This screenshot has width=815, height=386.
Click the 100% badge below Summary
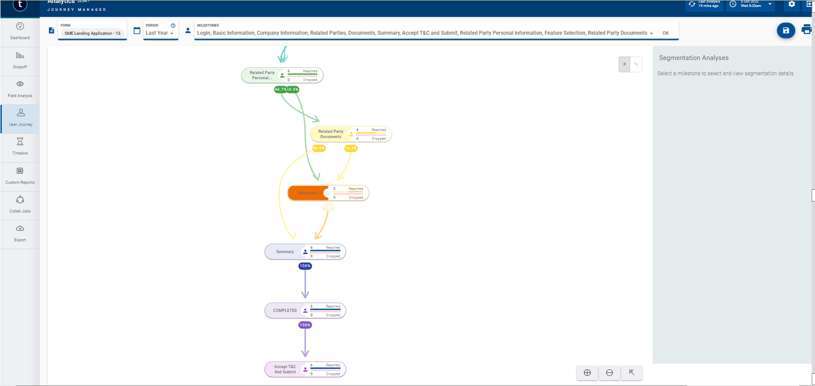pyautogui.click(x=305, y=266)
